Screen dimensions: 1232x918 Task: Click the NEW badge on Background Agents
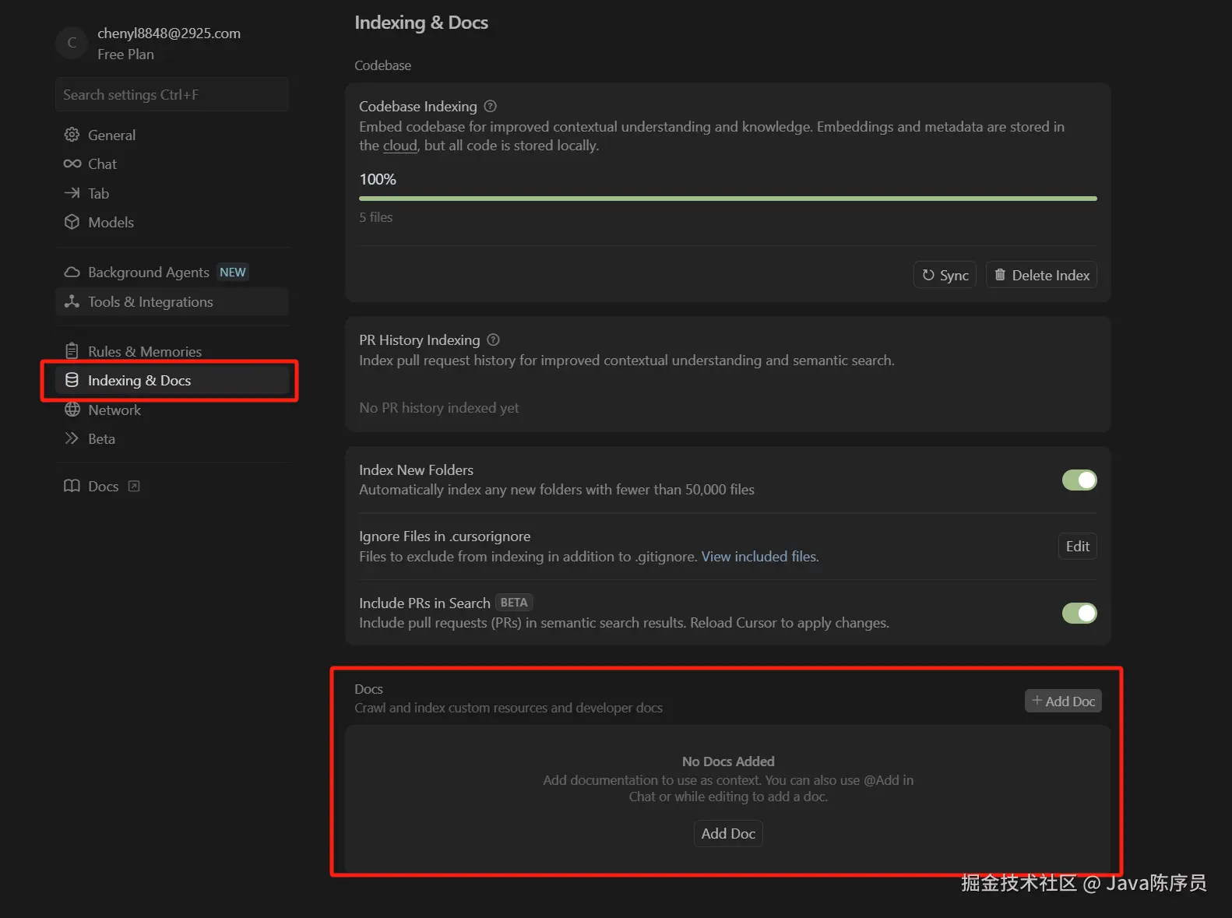pyautogui.click(x=233, y=272)
